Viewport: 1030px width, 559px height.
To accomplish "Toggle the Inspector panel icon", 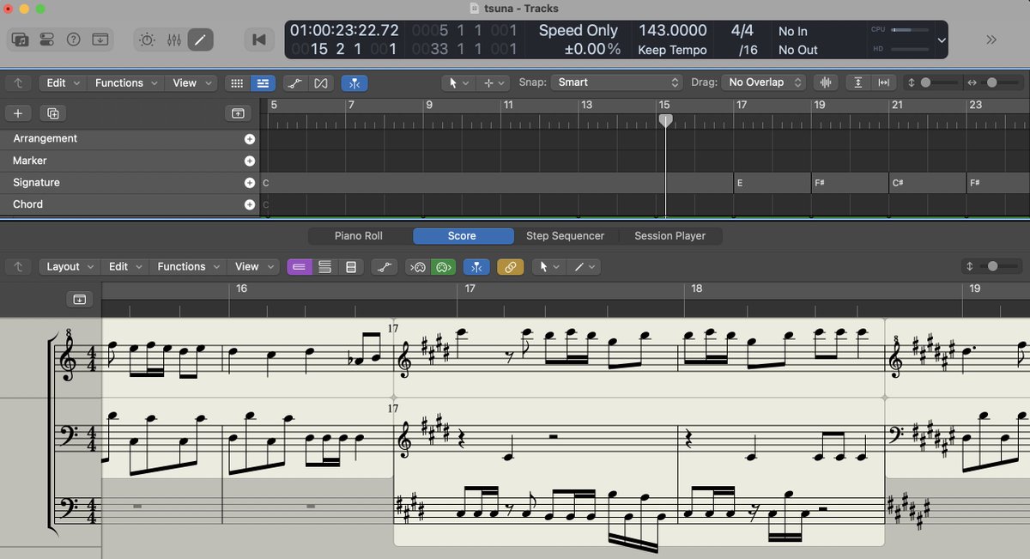I will [x=47, y=39].
